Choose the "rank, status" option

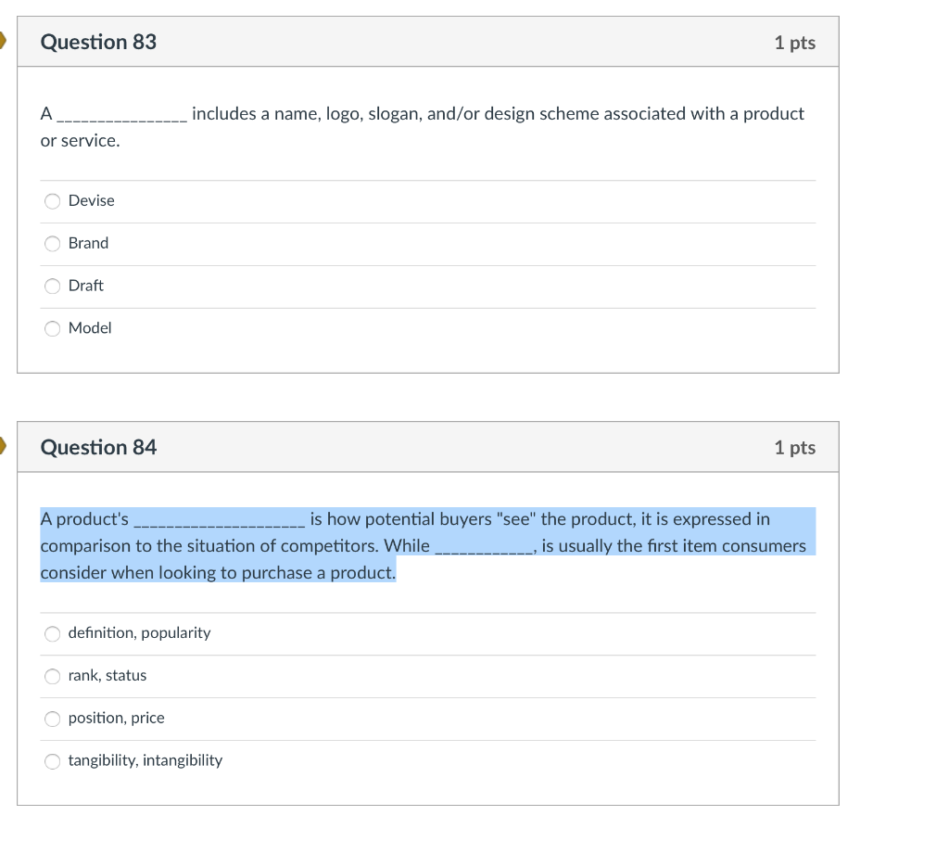[53, 676]
